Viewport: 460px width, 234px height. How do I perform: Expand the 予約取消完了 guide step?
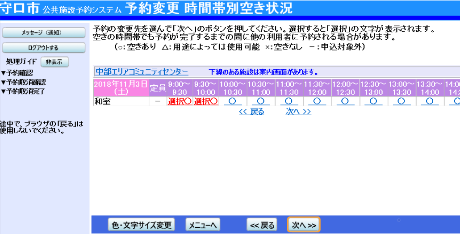pyautogui.click(x=23, y=92)
